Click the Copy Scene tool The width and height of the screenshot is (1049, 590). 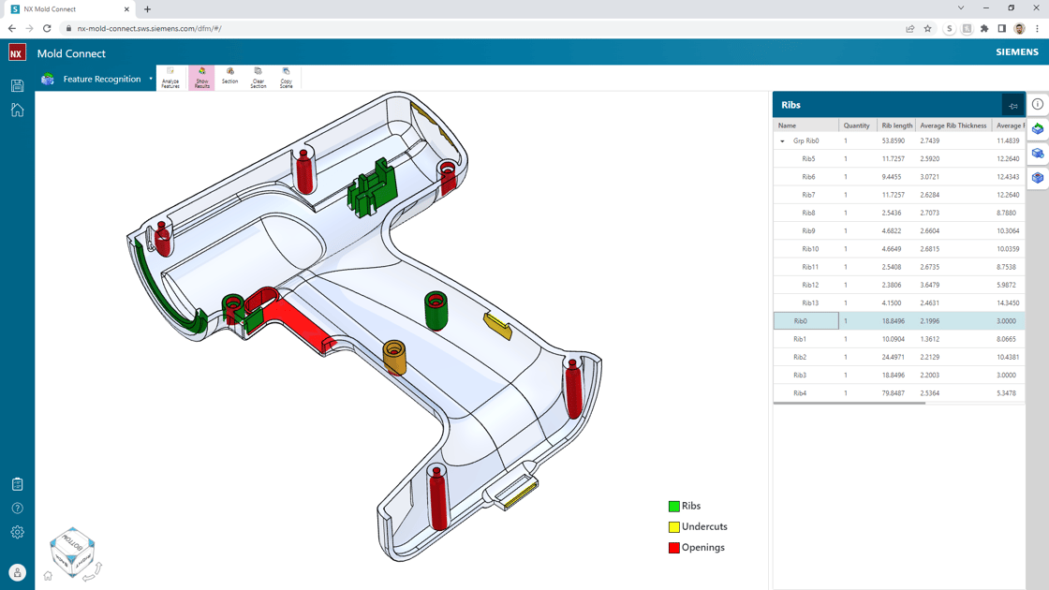coord(286,77)
